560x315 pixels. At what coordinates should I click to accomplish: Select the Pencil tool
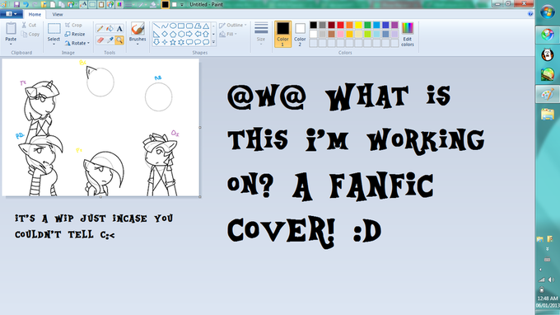pos(100,29)
